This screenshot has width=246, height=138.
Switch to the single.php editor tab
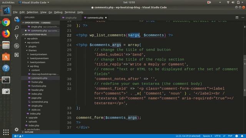point(71,18)
